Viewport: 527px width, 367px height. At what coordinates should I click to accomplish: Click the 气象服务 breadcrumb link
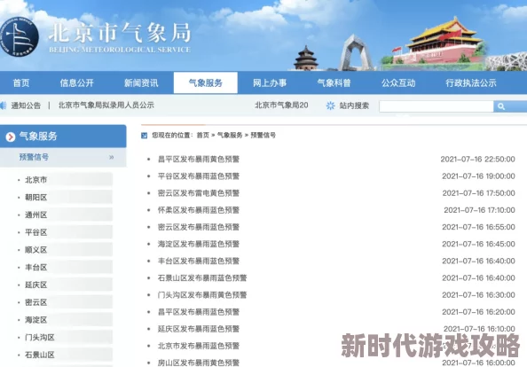[230, 135]
